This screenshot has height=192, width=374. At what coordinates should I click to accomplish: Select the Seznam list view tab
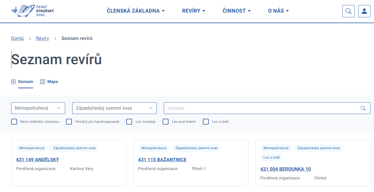pyautogui.click(x=22, y=82)
